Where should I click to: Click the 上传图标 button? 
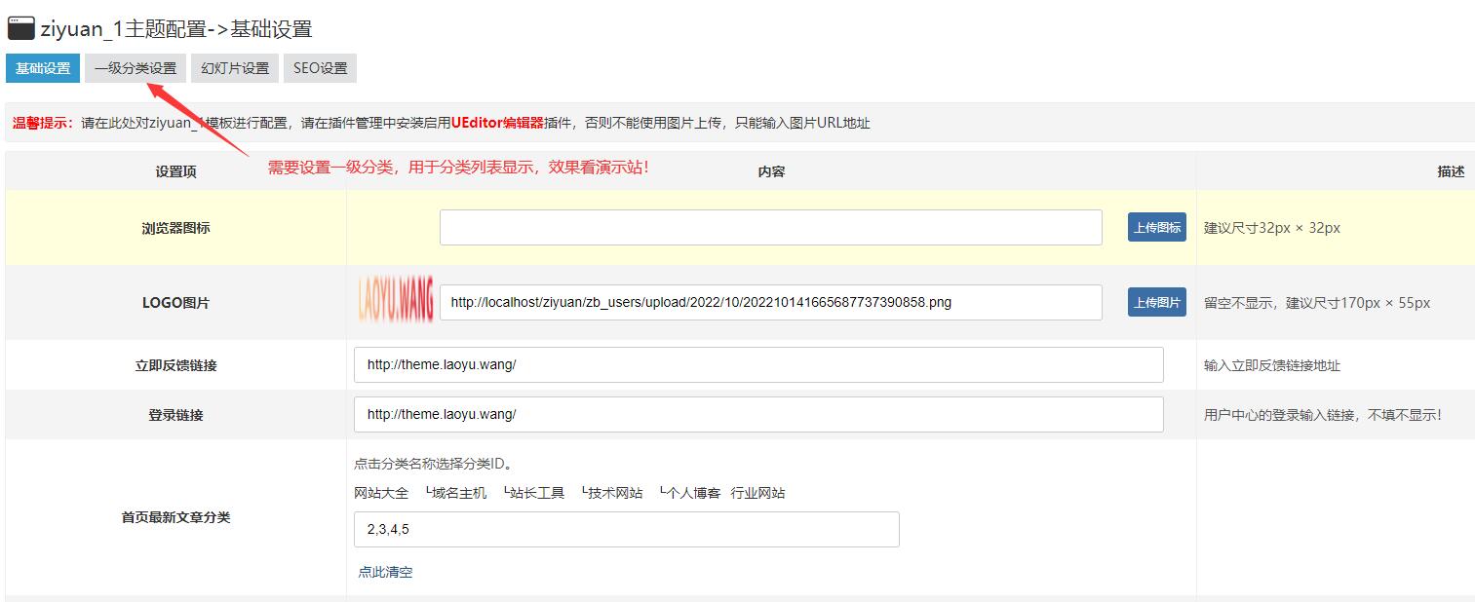(1156, 228)
